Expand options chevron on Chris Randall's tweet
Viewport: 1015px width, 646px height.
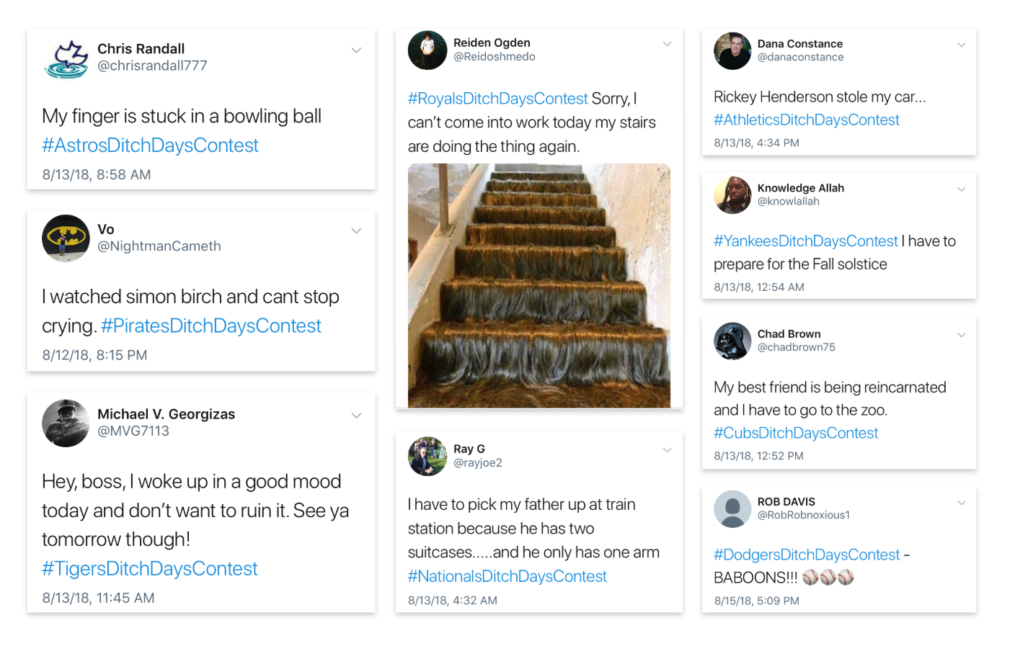tap(356, 50)
